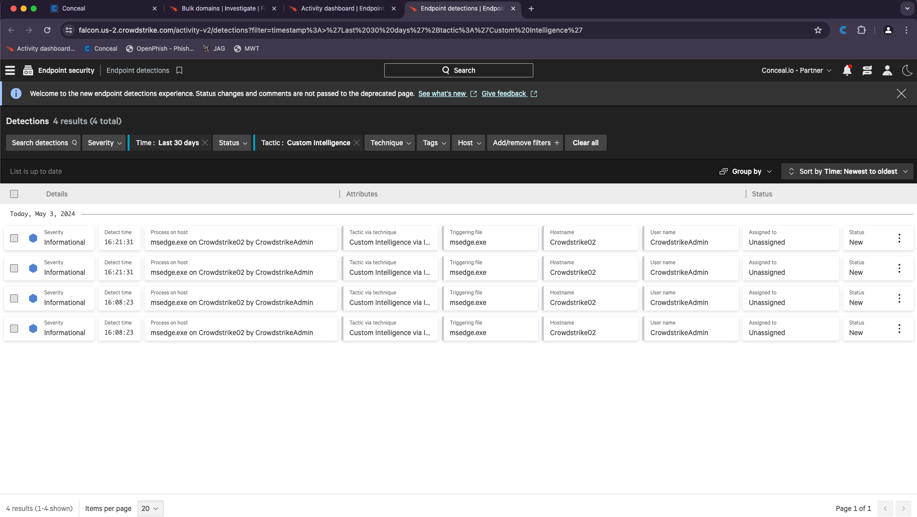Expand the Severity filter dropdown
The image size is (917, 517).
click(x=104, y=143)
